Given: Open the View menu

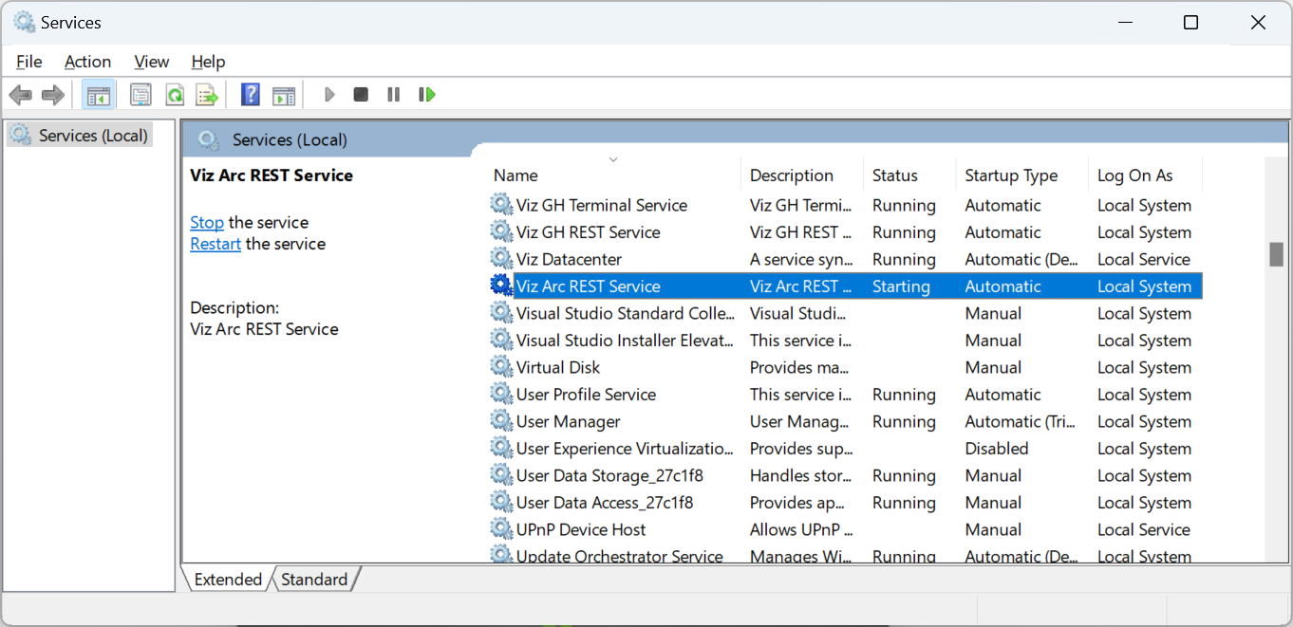Looking at the screenshot, I should 151,62.
